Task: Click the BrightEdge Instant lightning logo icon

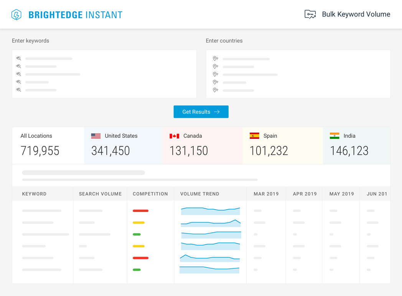Action: coord(16,15)
